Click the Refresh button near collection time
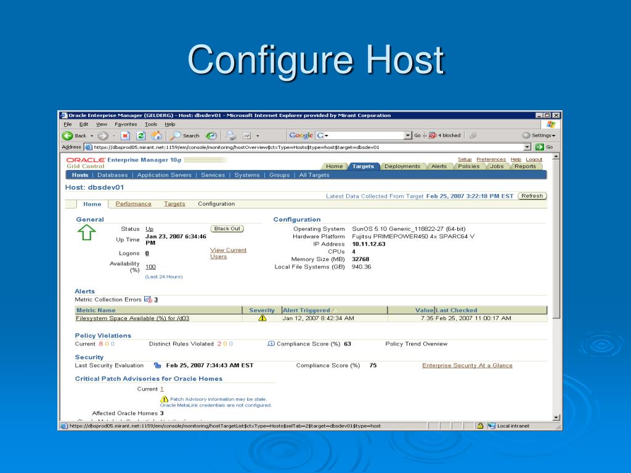 tap(532, 196)
